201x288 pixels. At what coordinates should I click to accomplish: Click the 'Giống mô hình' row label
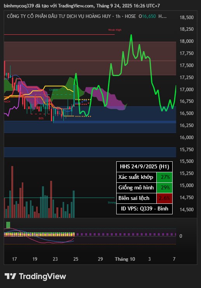point(136,187)
